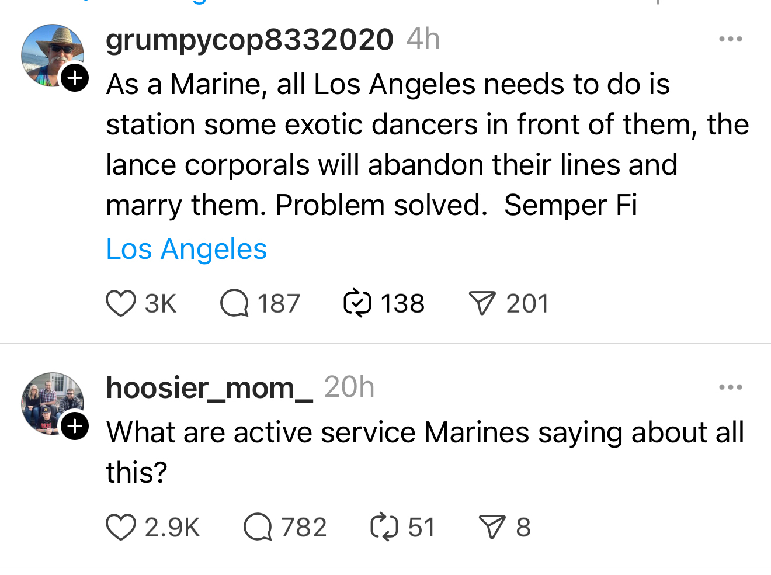Viewport: 771px width, 575px height.
Task: Share the hoosier_mom_ post
Action: (x=492, y=527)
